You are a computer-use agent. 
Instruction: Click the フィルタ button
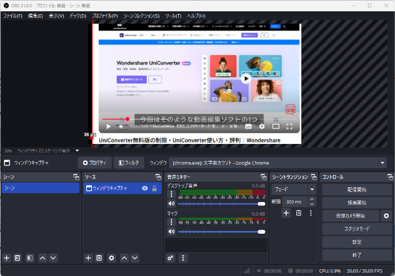[x=129, y=163]
